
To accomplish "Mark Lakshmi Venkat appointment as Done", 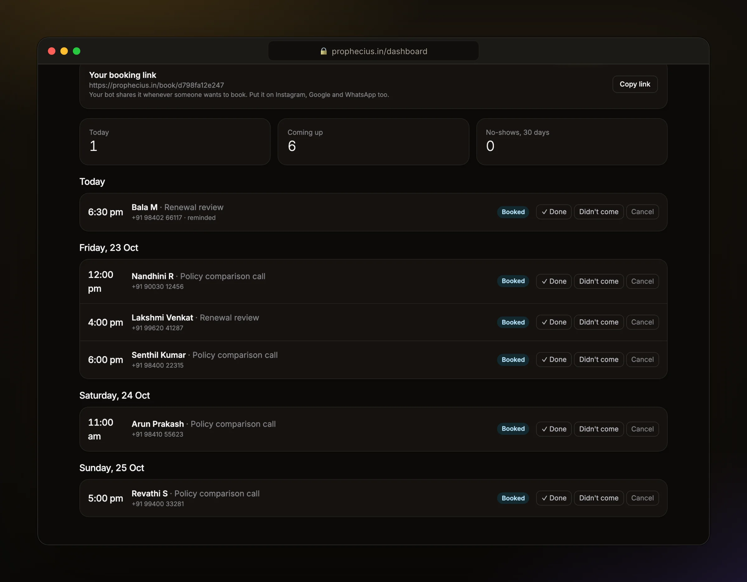I will (553, 322).
